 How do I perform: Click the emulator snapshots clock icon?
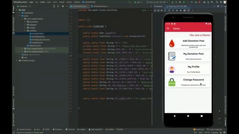(x=189, y=10)
